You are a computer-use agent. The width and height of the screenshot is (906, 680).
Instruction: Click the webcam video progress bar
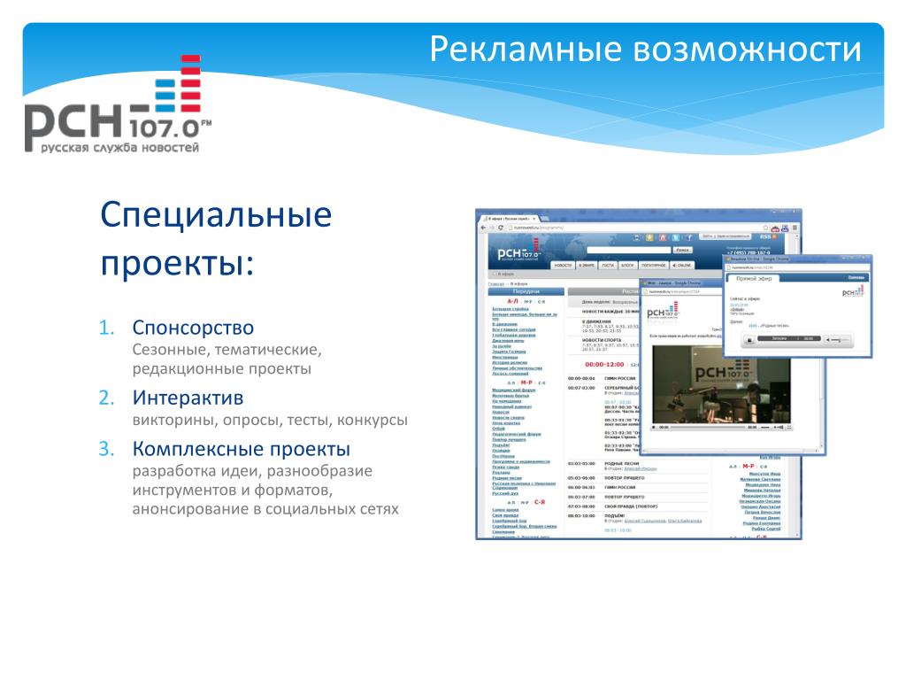coord(709,428)
